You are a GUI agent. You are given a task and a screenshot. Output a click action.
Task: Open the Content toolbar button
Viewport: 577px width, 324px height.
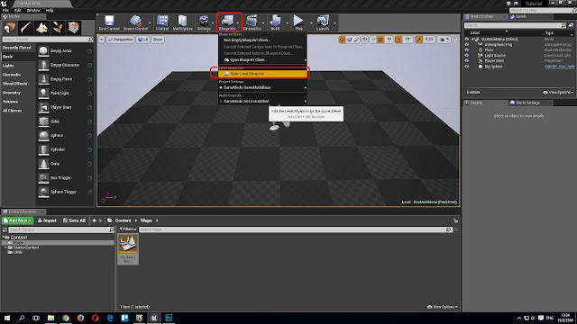pos(162,22)
